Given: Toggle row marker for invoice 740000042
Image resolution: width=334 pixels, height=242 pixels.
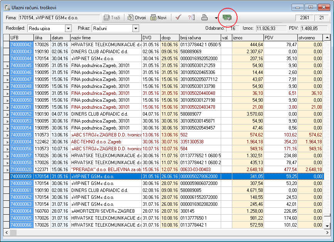Looking at the screenshot, I should tap(7, 45).
